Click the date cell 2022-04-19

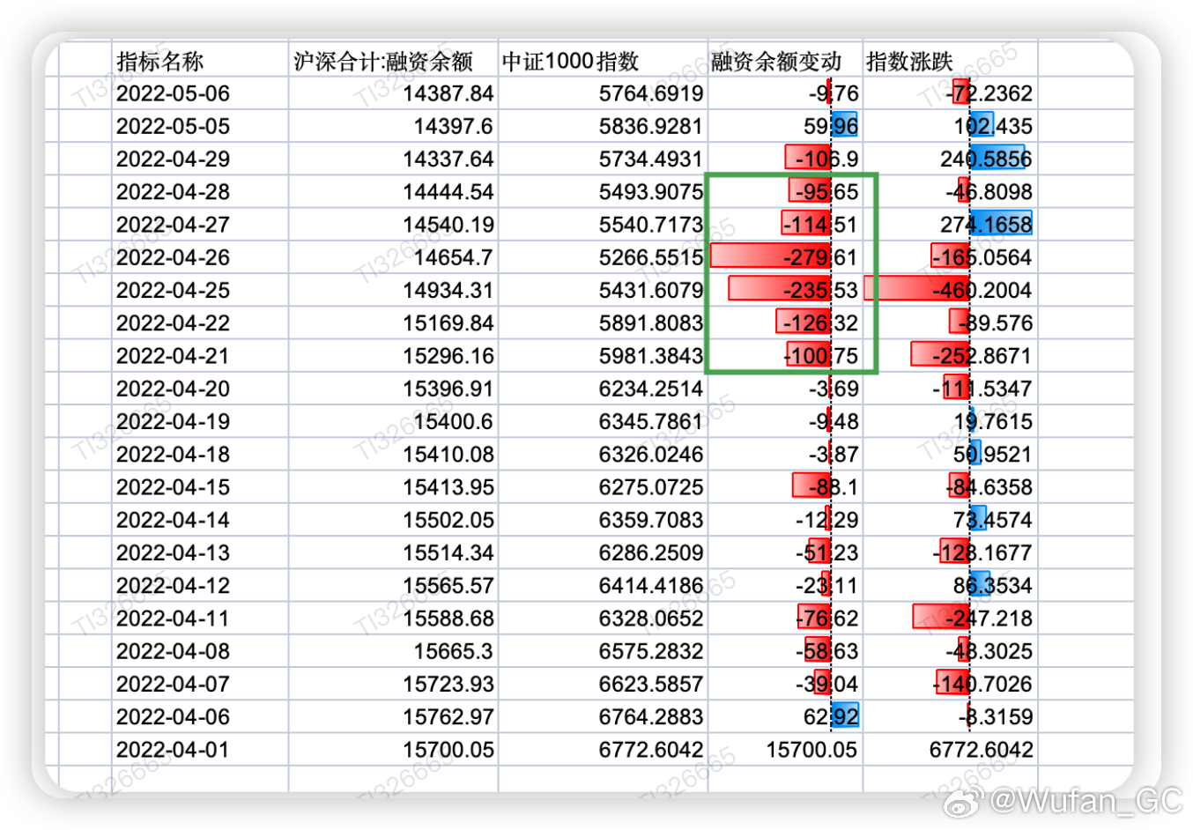(x=200, y=421)
